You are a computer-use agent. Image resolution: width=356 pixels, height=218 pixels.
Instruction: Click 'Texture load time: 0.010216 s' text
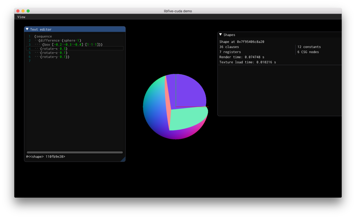pos(248,62)
